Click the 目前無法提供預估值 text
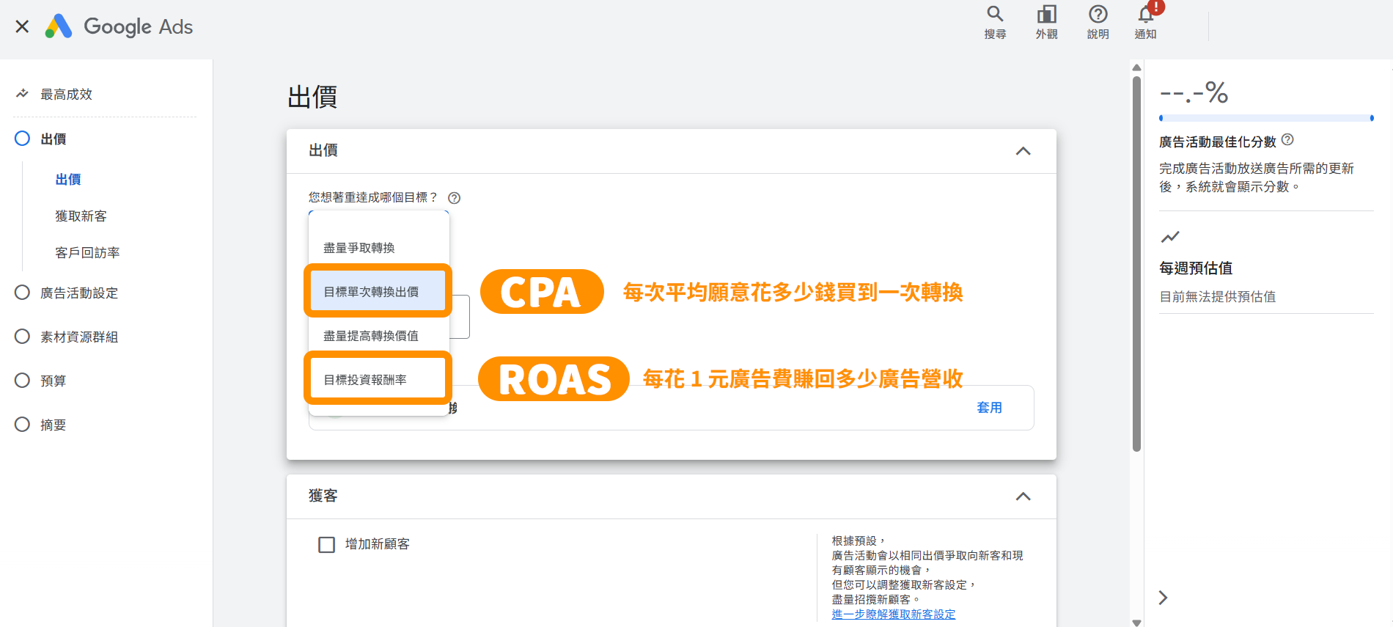 (1217, 296)
